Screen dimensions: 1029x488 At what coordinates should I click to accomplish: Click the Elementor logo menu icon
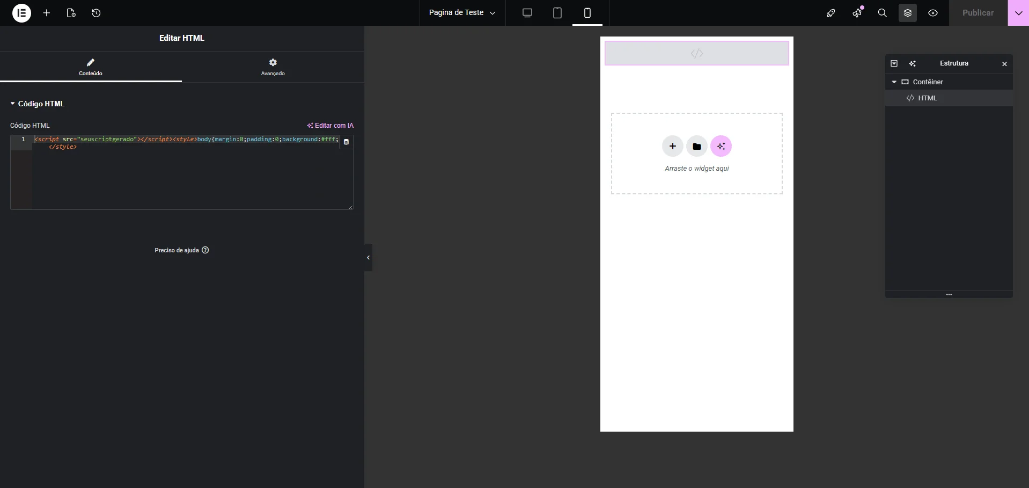coord(21,13)
